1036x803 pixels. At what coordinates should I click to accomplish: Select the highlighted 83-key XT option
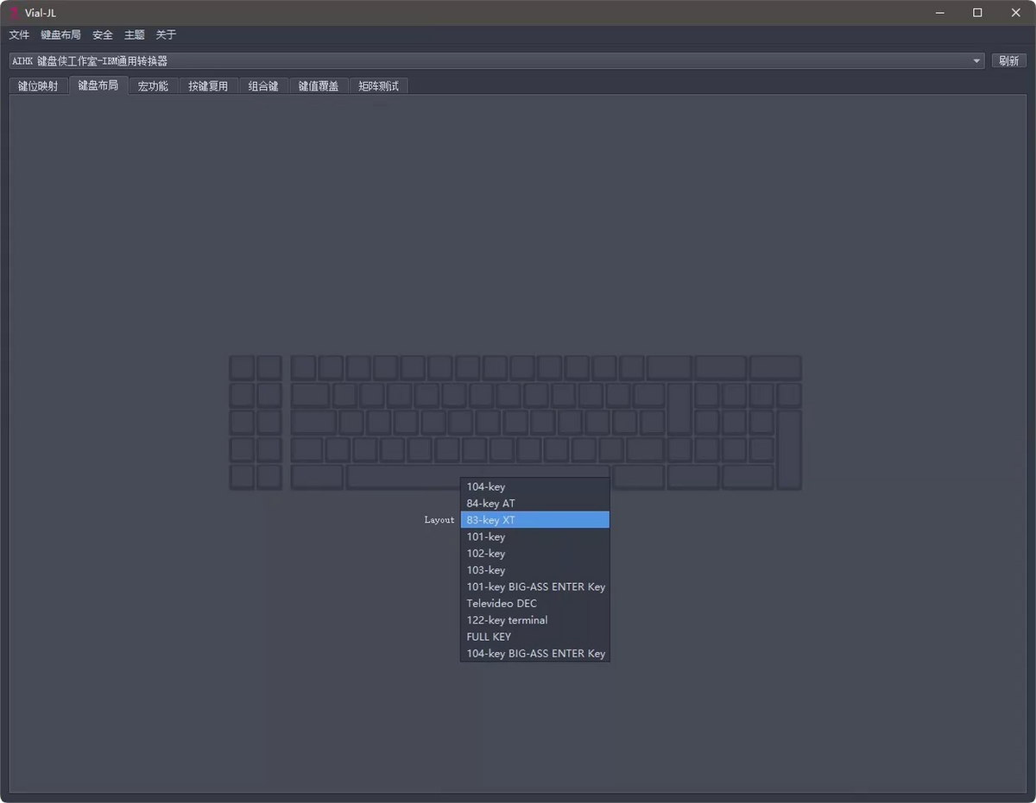pyautogui.click(x=534, y=520)
